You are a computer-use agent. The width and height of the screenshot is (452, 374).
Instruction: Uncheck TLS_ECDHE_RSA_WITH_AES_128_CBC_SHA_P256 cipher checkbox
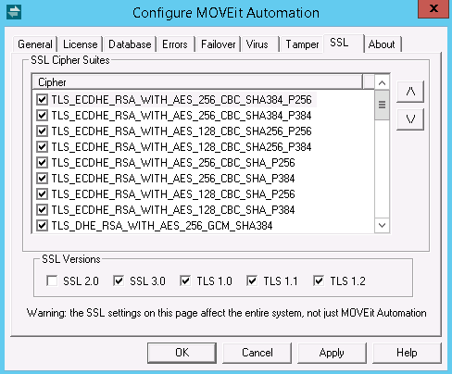pyautogui.click(x=42, y=193)
